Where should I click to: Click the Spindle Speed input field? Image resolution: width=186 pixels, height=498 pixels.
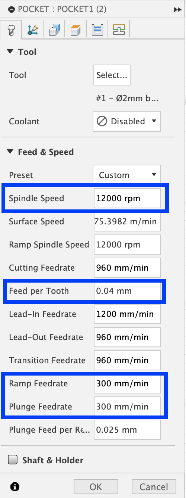click(127, 198)
